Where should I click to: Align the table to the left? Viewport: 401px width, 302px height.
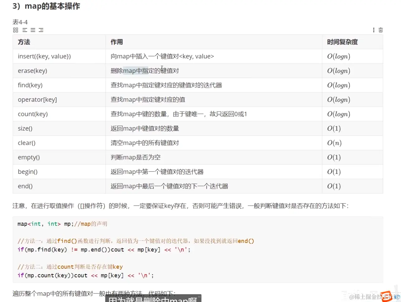pos(25,30)
